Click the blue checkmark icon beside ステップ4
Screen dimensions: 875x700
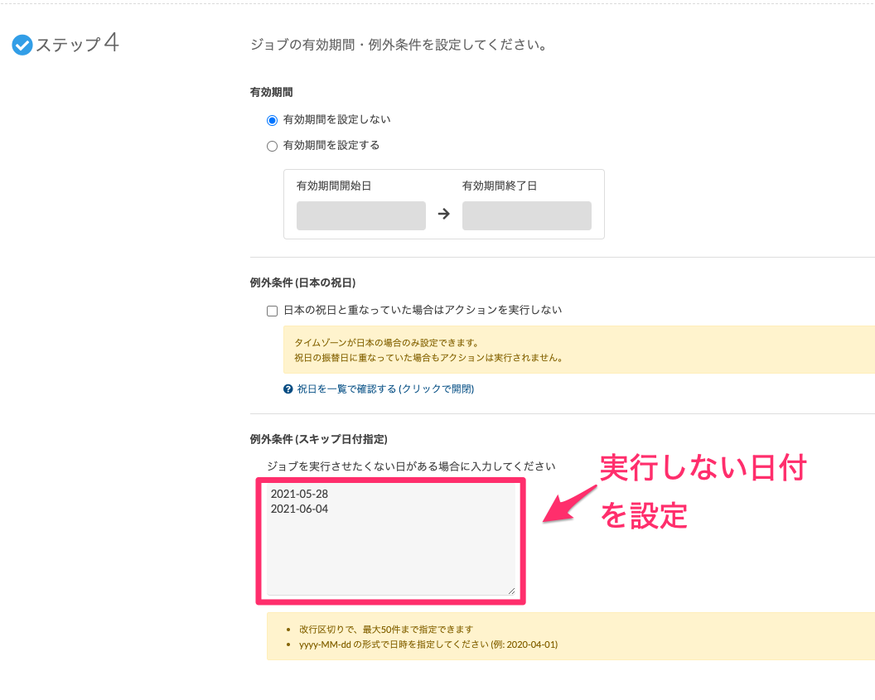coord(22,46)
